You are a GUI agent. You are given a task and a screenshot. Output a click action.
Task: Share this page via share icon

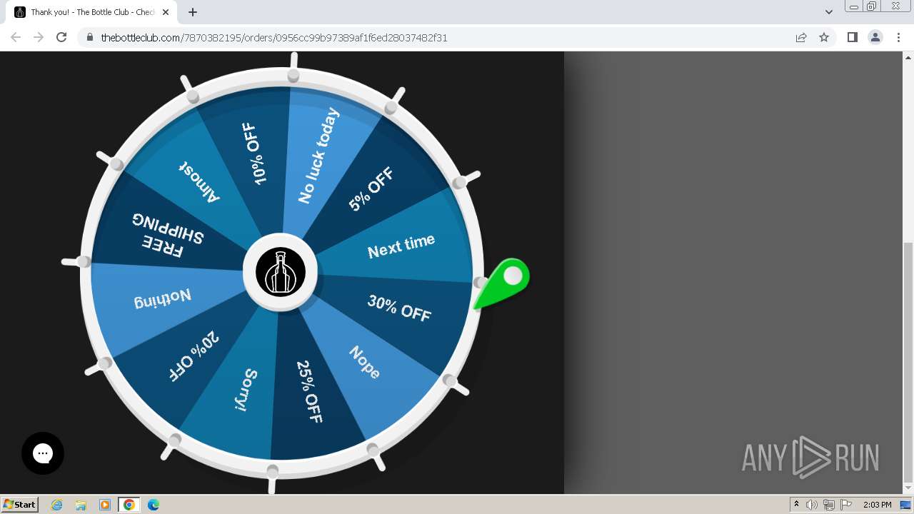pos(801,37)
